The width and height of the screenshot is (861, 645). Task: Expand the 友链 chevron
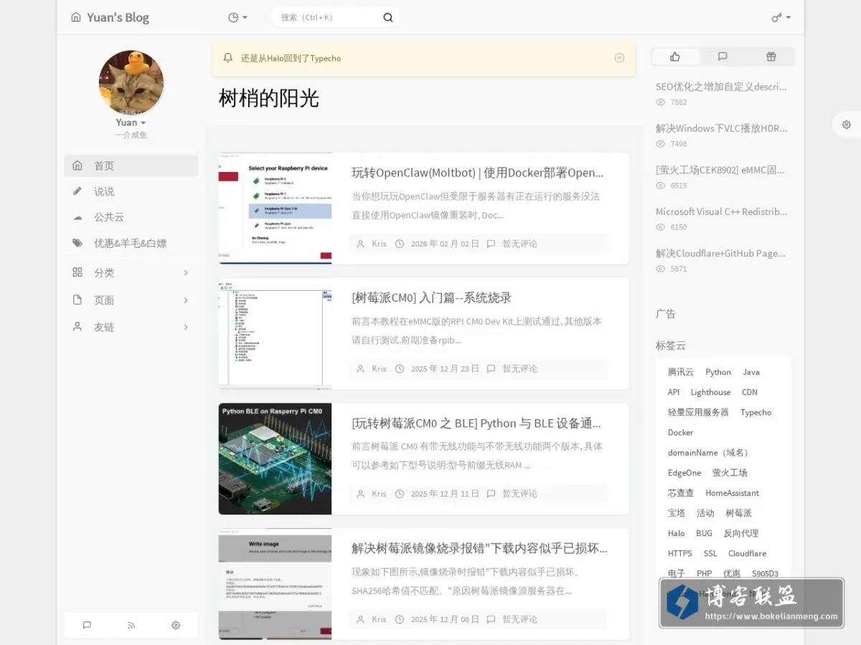click(186, 328)
